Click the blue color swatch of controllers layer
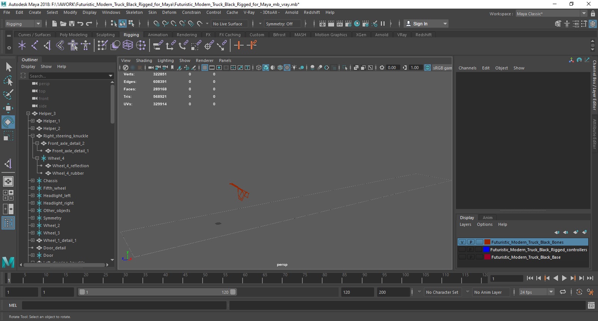The width and height of the screenshot is (598, 321). 486,250
